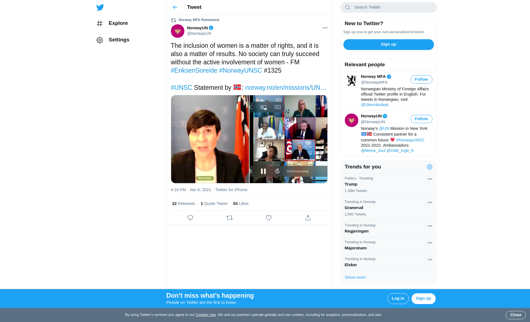Skip forward 15 seconds in video

277,171
